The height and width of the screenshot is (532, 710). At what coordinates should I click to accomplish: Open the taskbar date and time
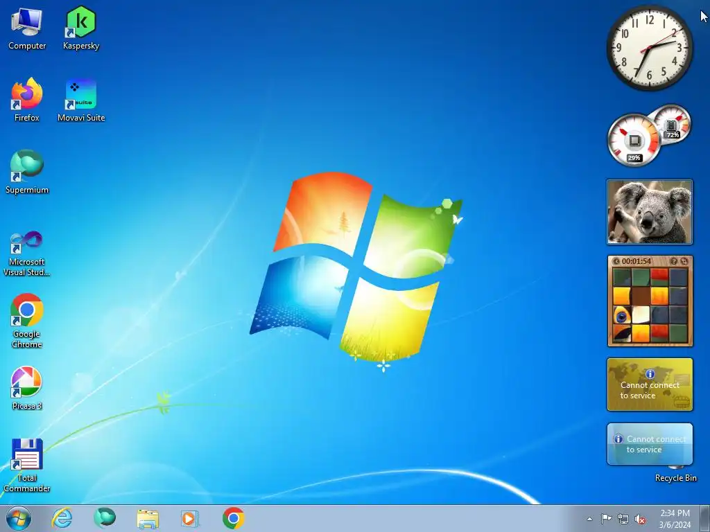675,519
